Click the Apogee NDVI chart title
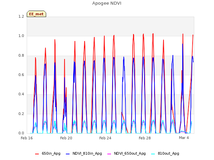The image size is (214, 160). (x=107, y=3)
